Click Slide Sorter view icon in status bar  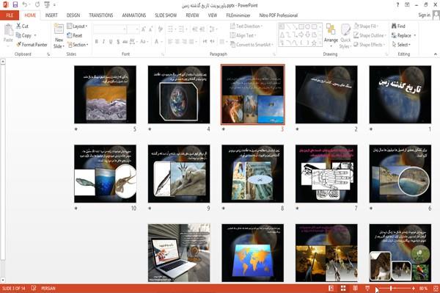point(343,288)
